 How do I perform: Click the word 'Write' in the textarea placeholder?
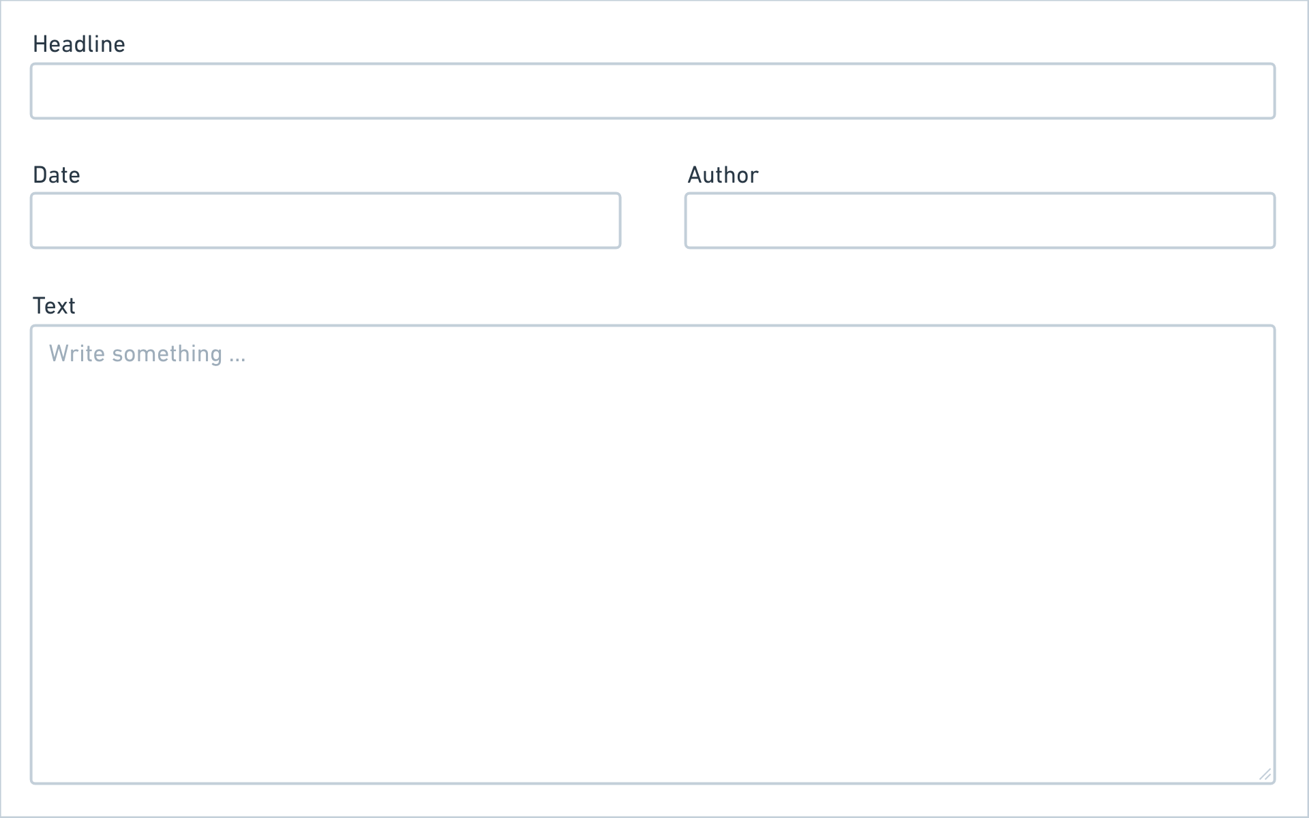76,354
